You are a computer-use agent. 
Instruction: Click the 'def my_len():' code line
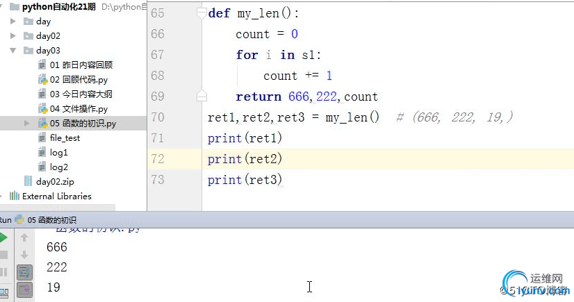[x=254, y=13]
